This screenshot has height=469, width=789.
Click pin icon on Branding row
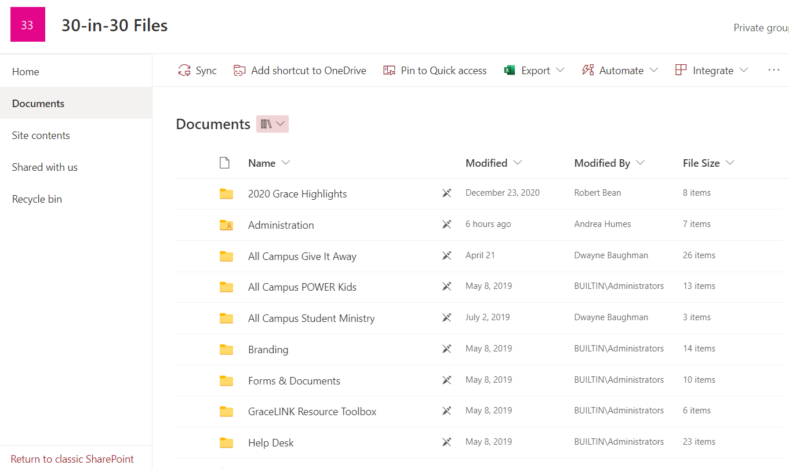[446, 349]
